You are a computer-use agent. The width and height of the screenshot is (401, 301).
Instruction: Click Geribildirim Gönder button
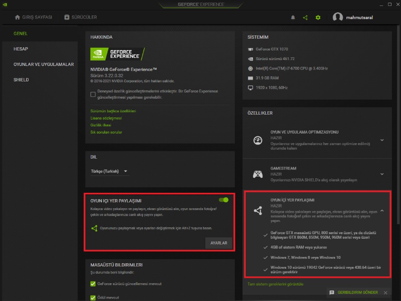click(x=357, y=292)
